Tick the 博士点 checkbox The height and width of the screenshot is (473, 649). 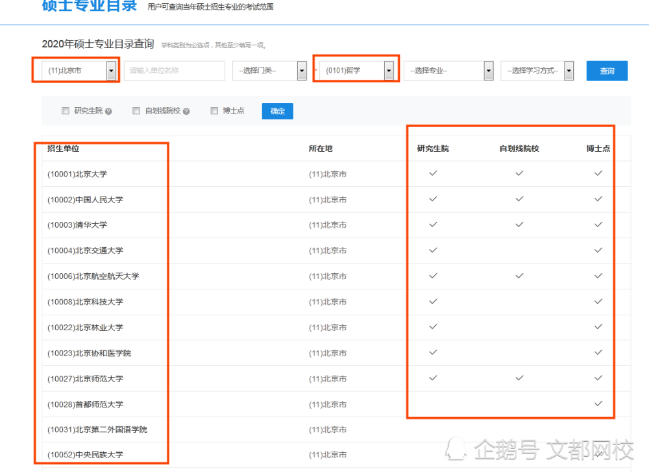(x=214, y=111)
